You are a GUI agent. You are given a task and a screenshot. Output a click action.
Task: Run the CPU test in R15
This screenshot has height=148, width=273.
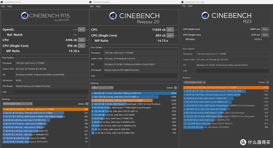(81, 40)
